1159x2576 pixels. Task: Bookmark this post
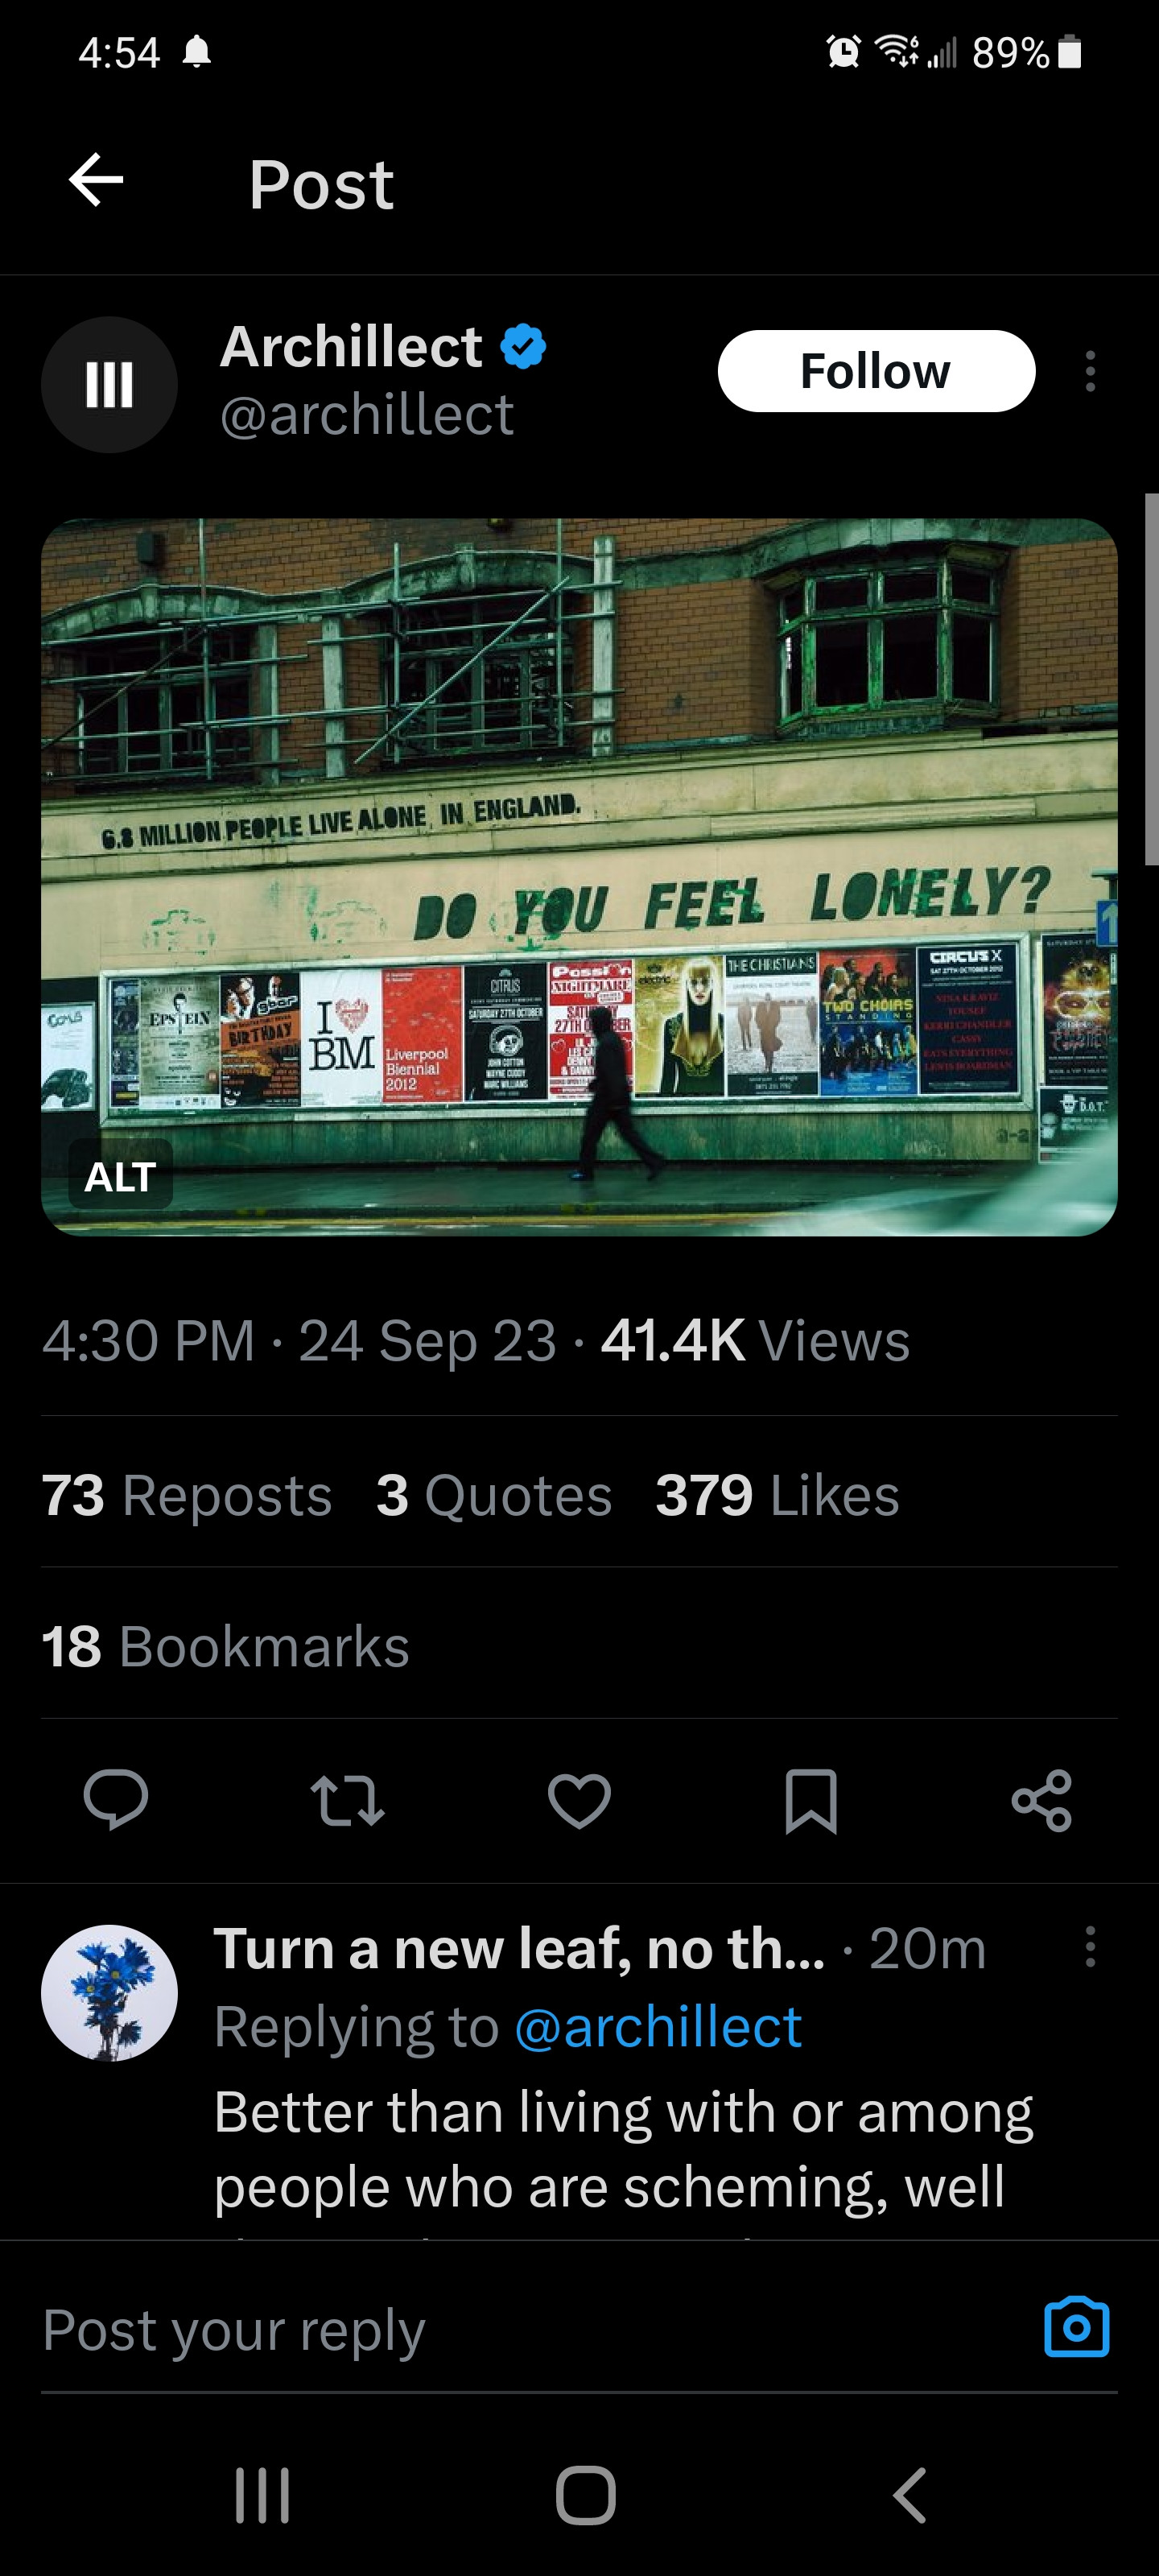click(811, 1801)
